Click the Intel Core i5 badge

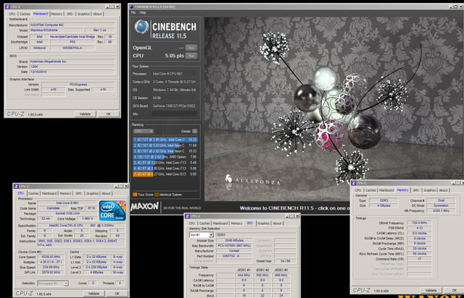[112, 210]
